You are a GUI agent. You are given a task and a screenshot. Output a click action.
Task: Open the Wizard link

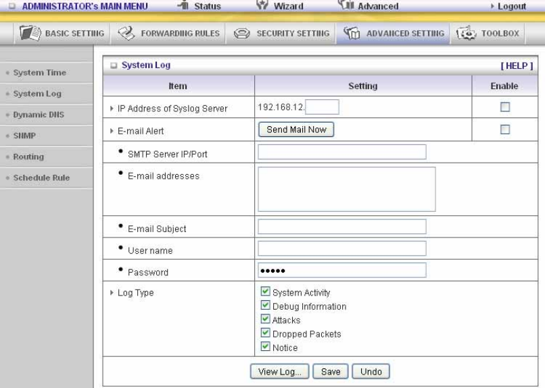289,6
